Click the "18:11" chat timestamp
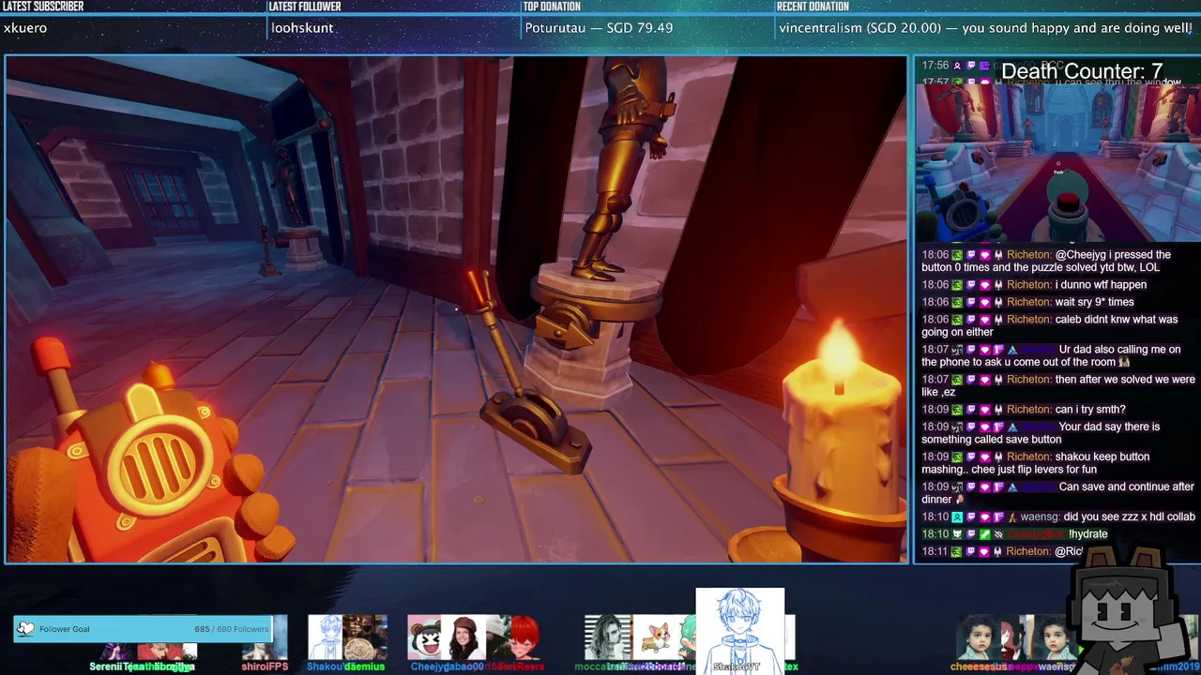1201x675 pixels. pos(935,552)
